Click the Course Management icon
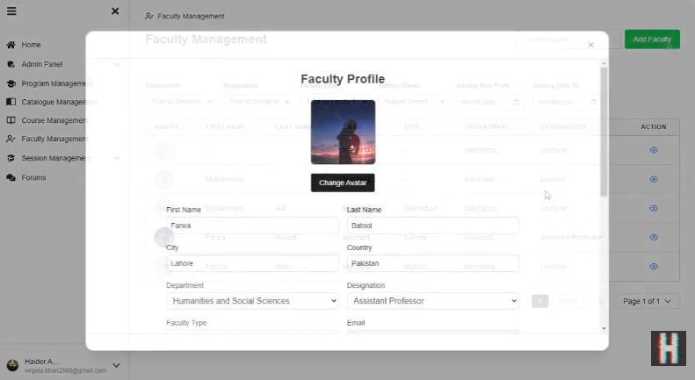 pos(11,120)
